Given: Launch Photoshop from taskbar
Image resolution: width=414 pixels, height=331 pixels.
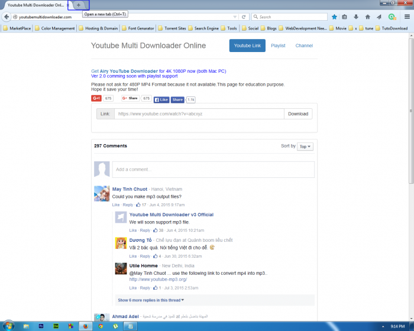Looking at the screenshot, I should [x=41, y=326].
